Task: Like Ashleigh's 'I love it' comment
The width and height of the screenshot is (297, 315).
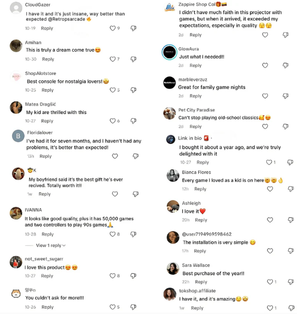Action: coord(270,220)
